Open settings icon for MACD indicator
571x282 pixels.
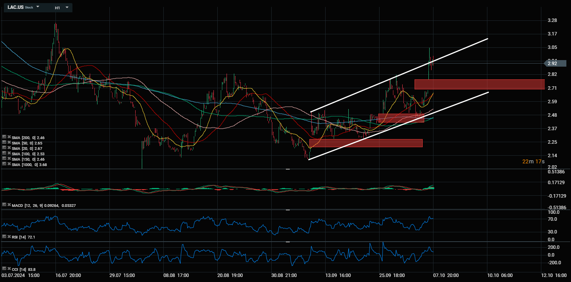tap(4, 205)
